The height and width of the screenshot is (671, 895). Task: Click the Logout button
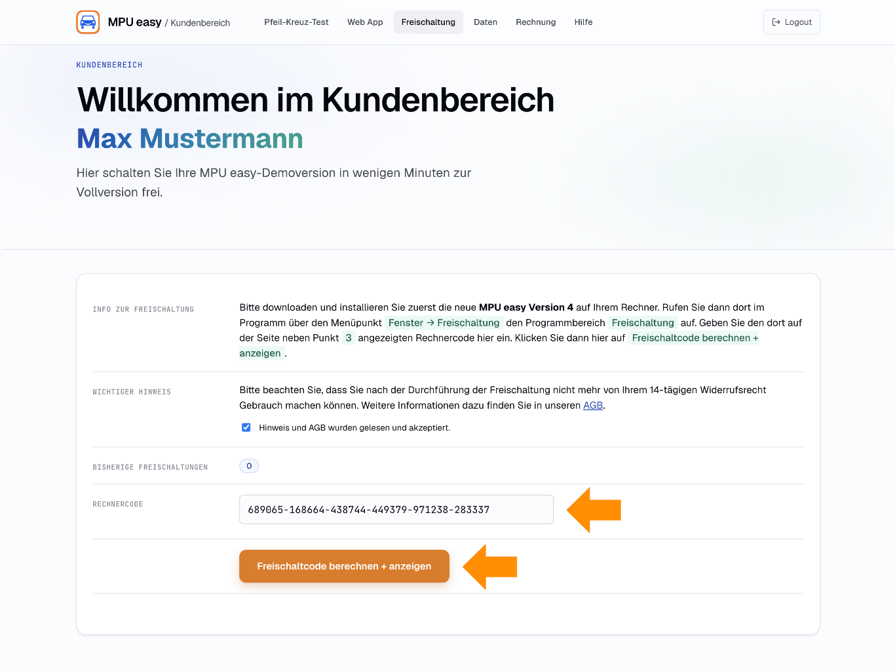point(791,22)
